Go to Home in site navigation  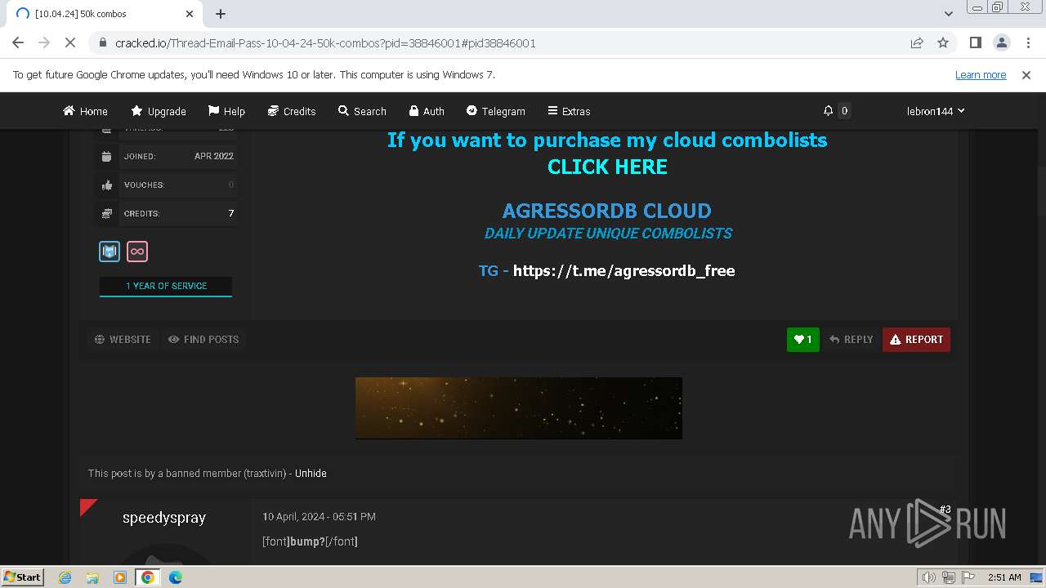(x=85, y=111)
